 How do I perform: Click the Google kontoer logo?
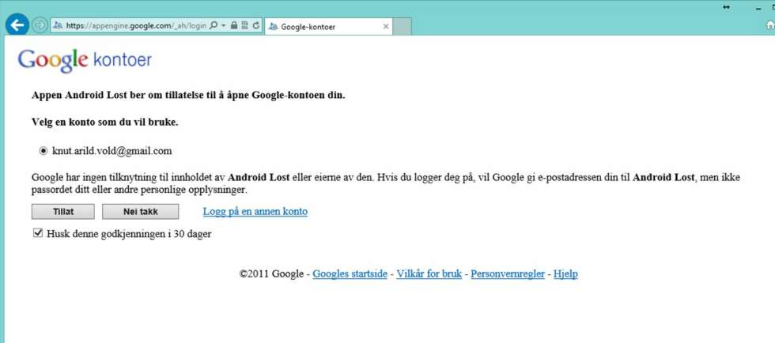pos(85,60)
